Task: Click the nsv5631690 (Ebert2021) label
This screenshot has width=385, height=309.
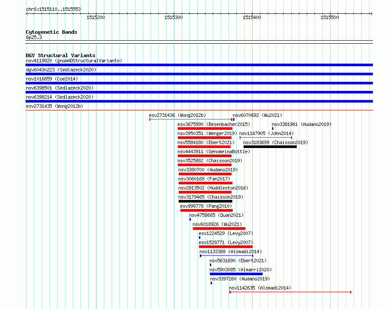Action: [x=238, y=261]
